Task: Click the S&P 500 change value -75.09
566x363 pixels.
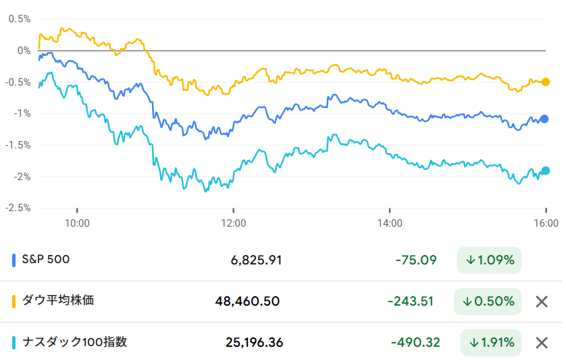Action: [416, 260]
